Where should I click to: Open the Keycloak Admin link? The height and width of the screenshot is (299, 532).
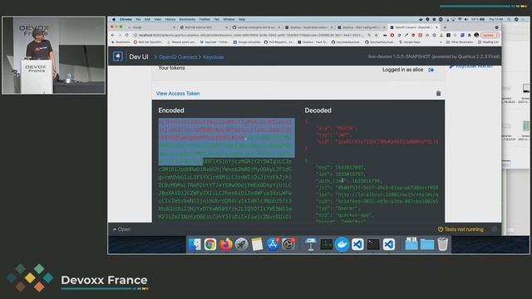coord(470,66)
